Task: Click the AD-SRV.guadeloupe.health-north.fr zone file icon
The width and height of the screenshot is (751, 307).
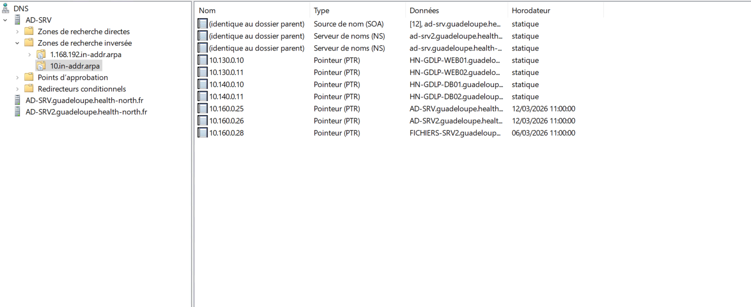Action: click(17, 100)
